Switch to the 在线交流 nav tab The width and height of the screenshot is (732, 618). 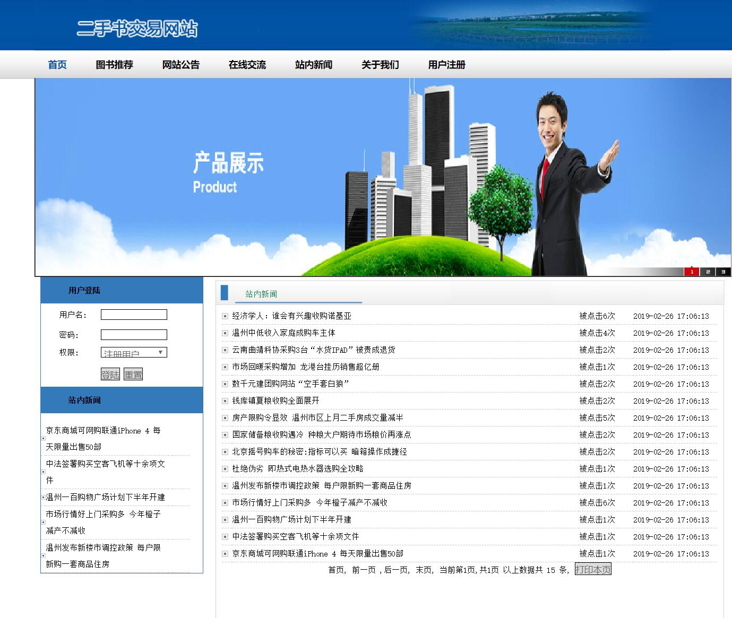click(247, 65)
